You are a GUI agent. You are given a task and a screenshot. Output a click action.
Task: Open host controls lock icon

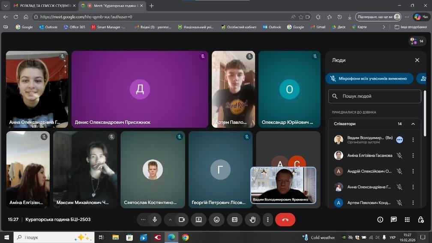pyautogui.click(x=420, y=219)
